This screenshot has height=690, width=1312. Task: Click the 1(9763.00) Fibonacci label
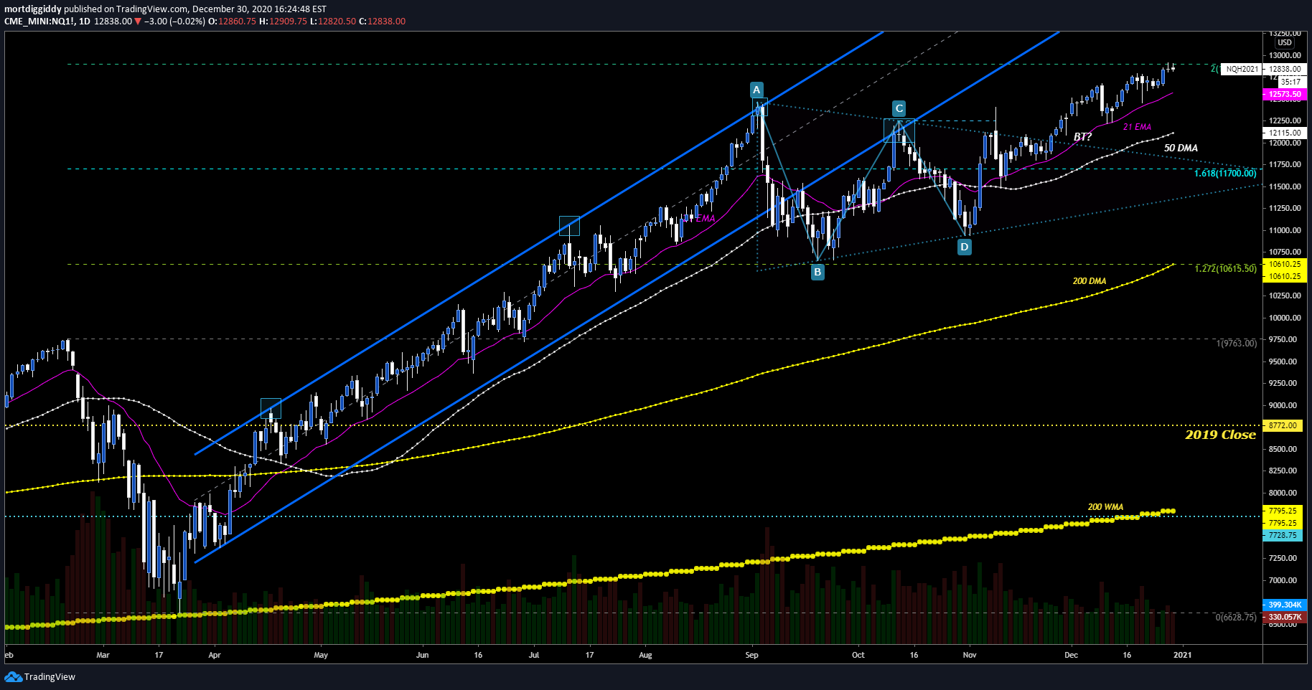[1237, 344]
